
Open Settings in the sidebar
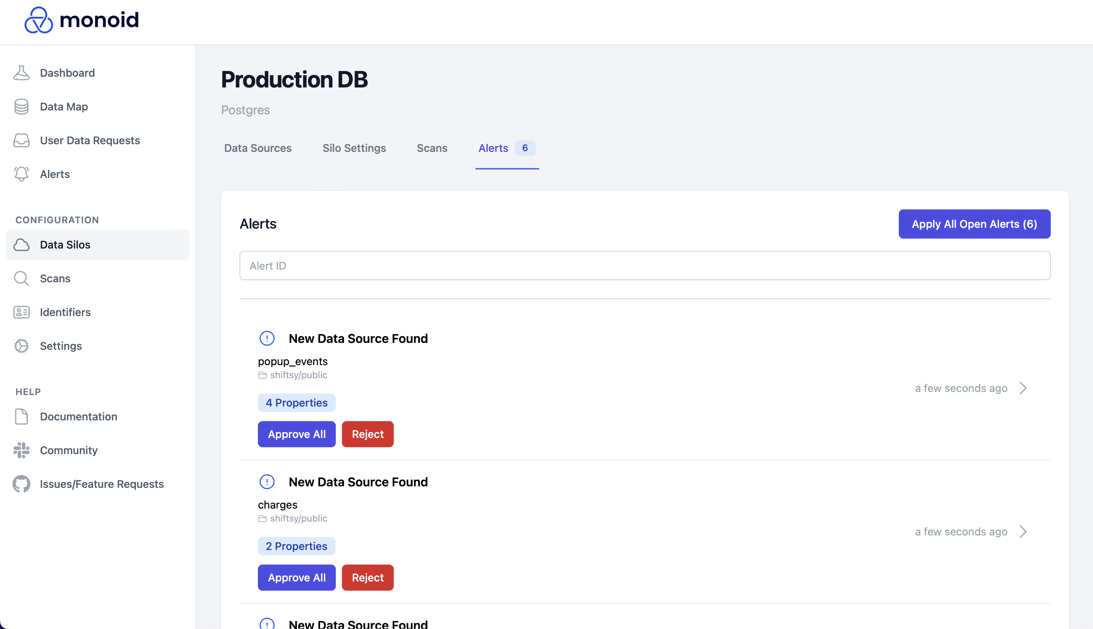coord(98,346)
